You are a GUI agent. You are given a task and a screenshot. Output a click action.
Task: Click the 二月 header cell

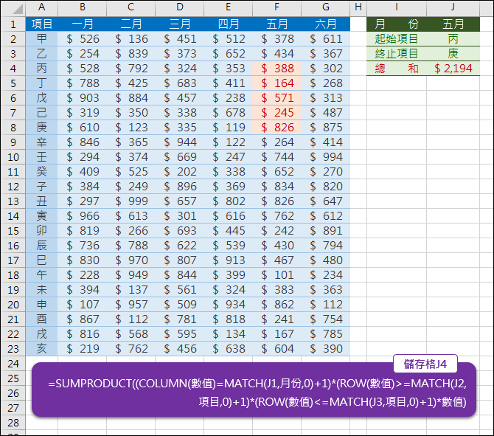pos(131,24)
